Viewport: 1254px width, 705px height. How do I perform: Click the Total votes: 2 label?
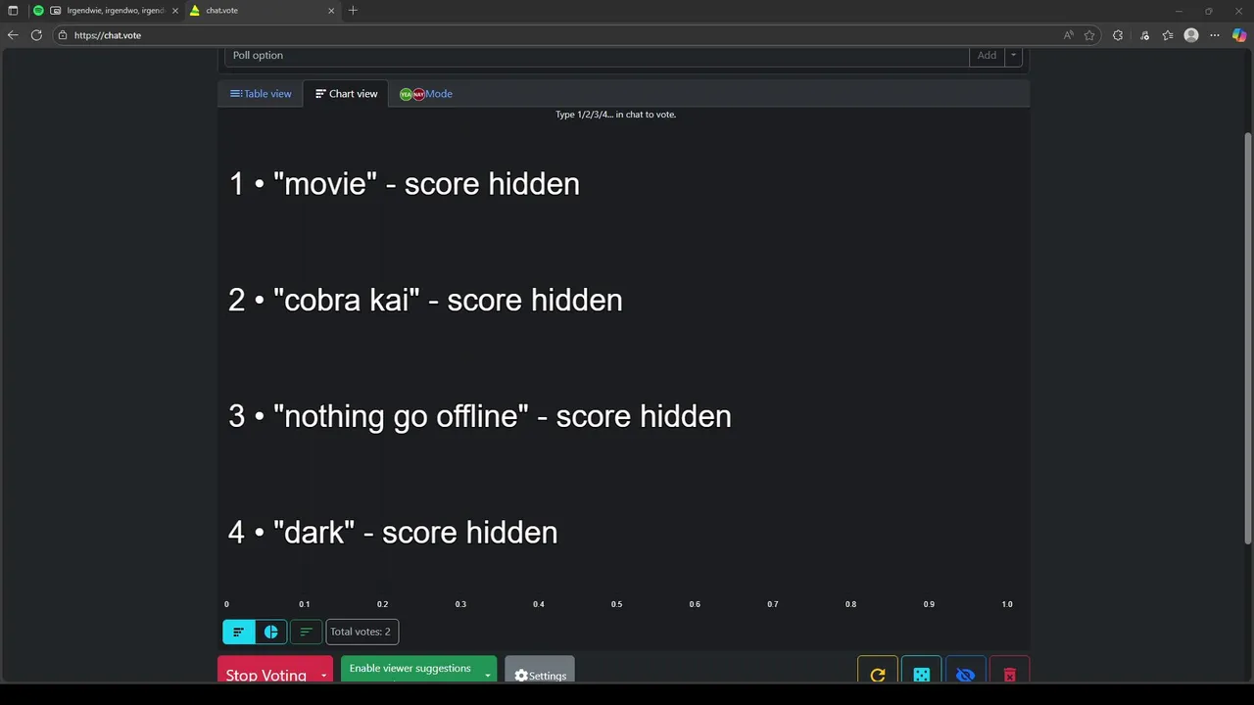coord(361,632)
